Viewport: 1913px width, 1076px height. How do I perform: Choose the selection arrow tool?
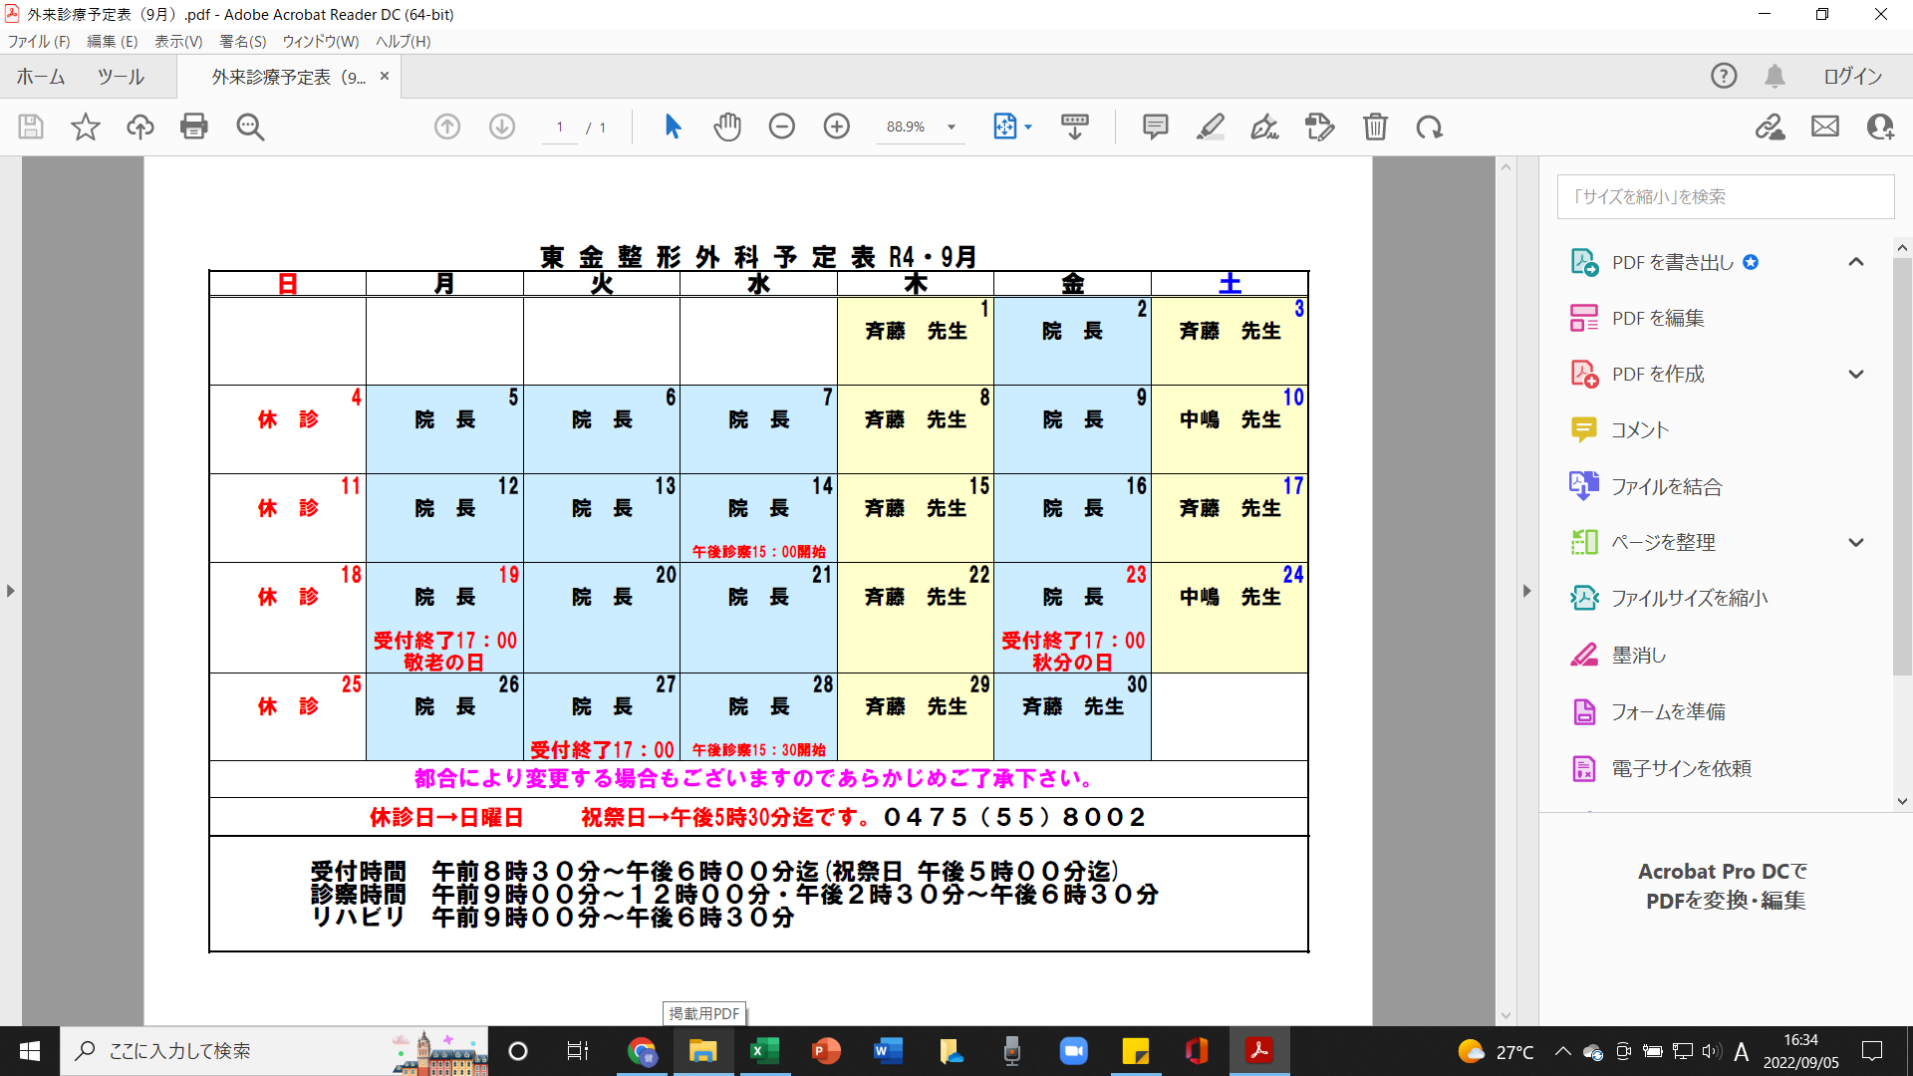pyautogui.click(x=673, y=127)
